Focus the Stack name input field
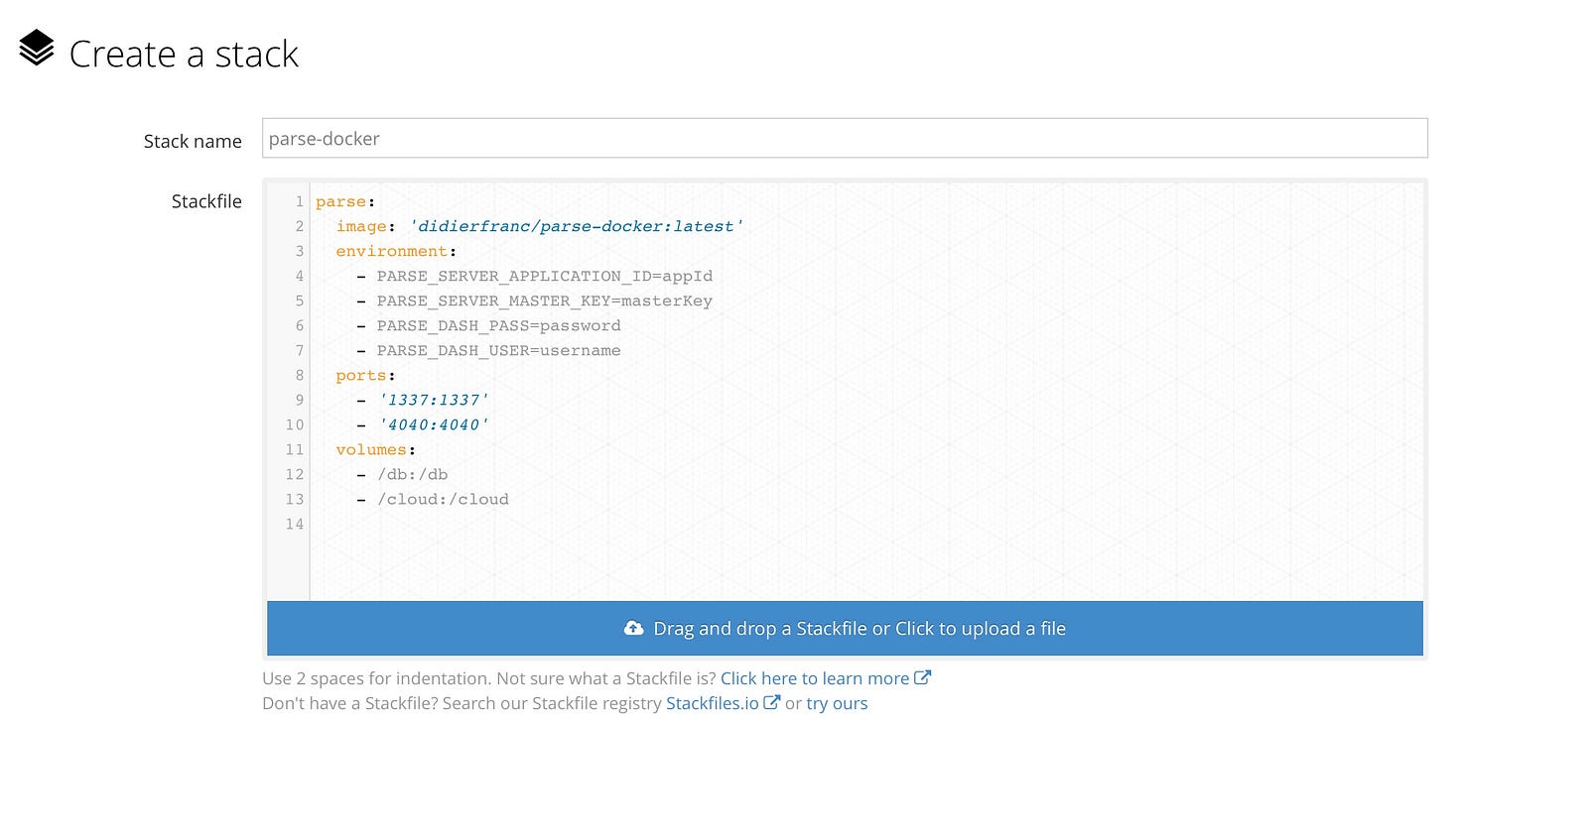 tap(845, 138)
